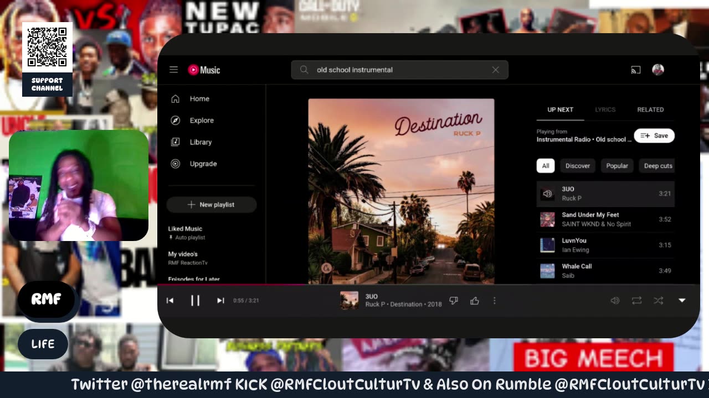Save the queue with the Save button
The image size is (709, 398).
[654, 135]
